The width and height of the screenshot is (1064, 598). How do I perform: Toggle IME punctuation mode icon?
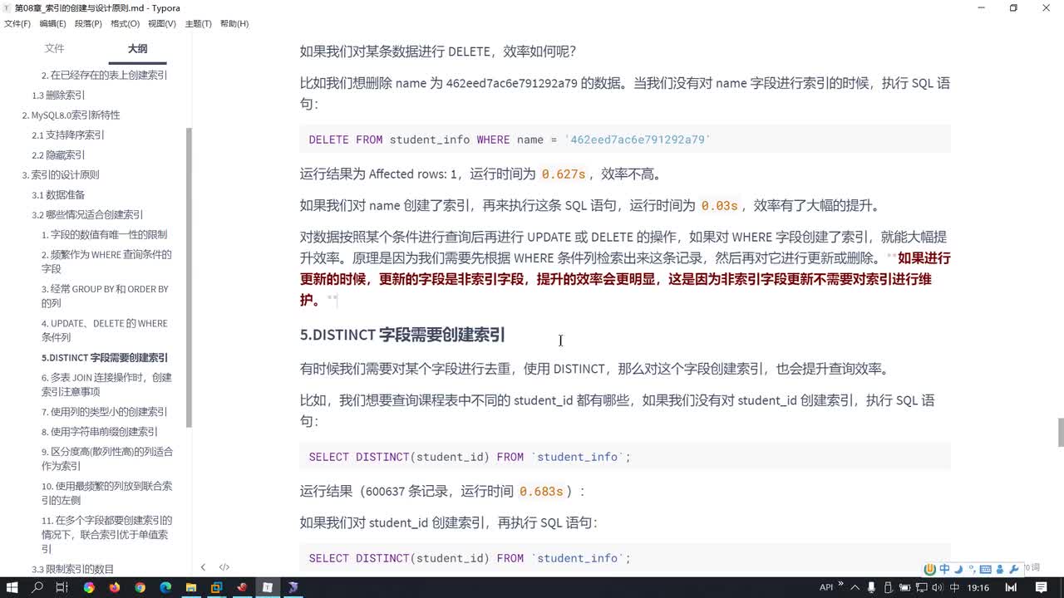(x=972, y=569)
